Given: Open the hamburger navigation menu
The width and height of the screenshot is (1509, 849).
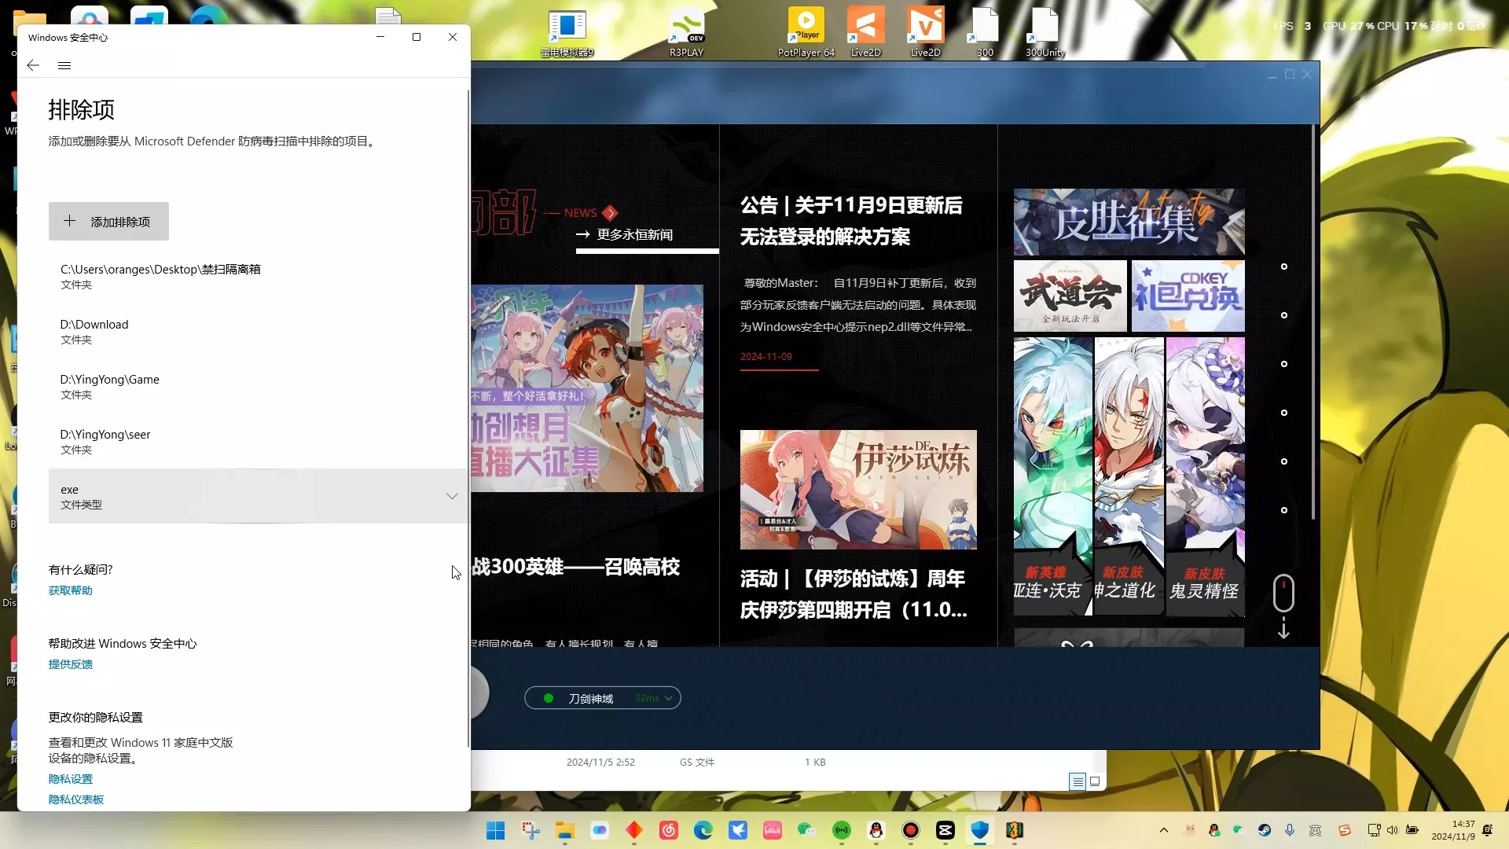Looking at the screenshot, I should pos(64,66).
